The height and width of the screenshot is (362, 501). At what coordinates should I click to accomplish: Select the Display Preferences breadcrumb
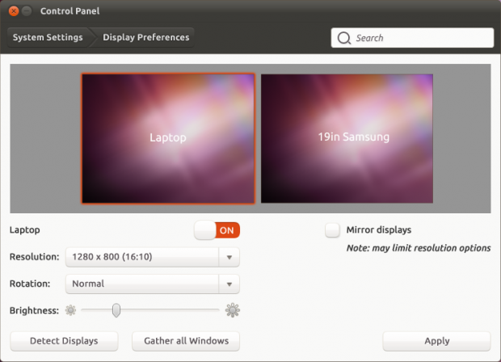coord(145,37)
